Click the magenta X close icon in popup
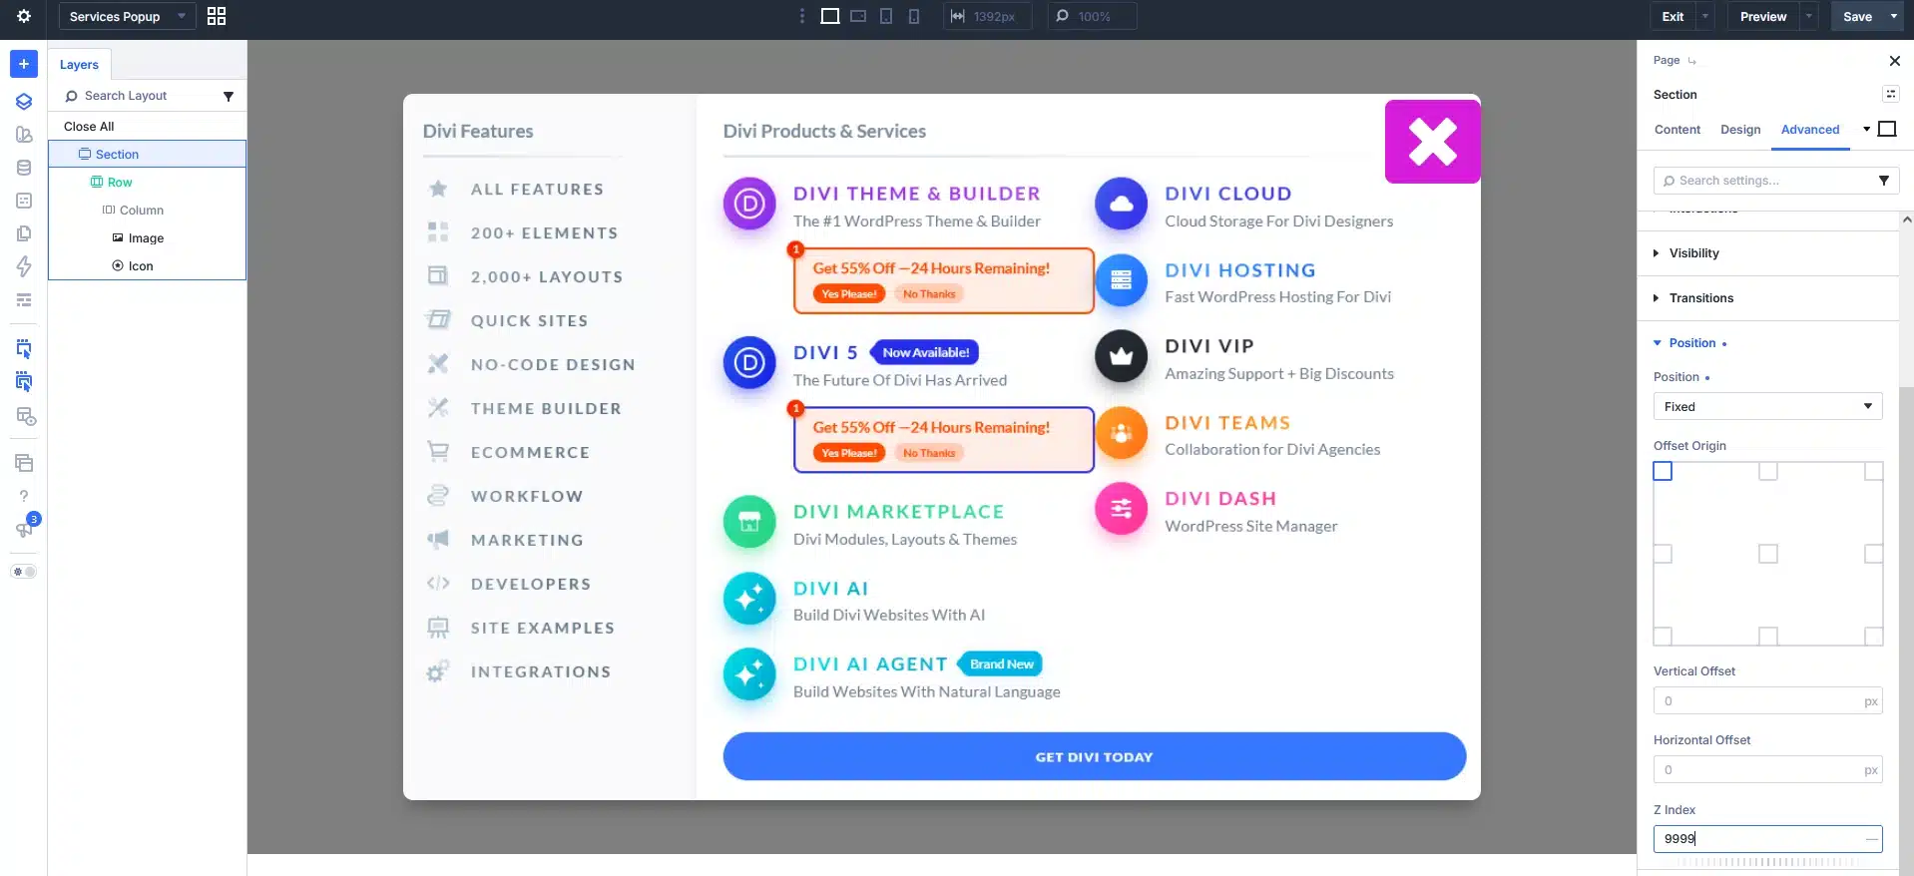The height and width of the screenshot is (876, 1914). click(1432, 141)
